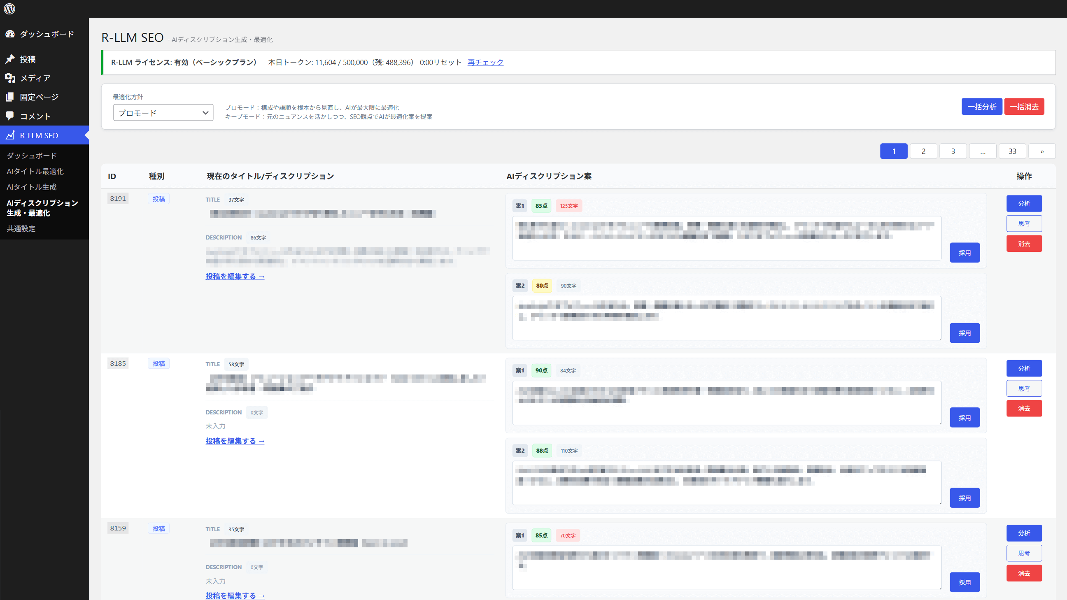Open AIディスクリプション生成・最適化 submenu
1067x600 pixels.
42,208
